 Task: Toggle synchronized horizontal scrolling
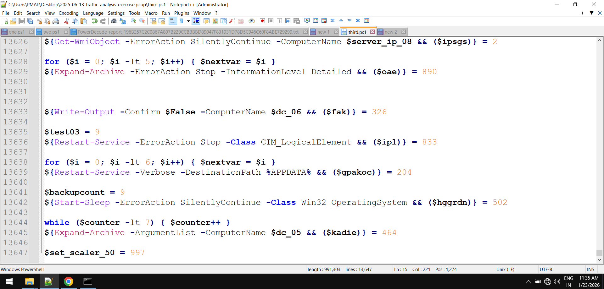tap(161, 21)
